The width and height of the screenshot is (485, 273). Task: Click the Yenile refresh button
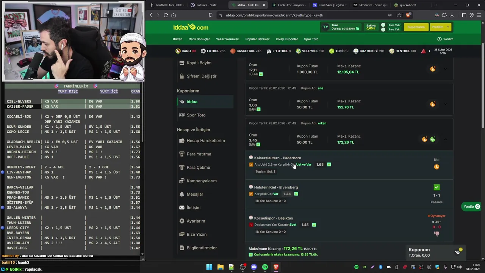click(471, 206)
